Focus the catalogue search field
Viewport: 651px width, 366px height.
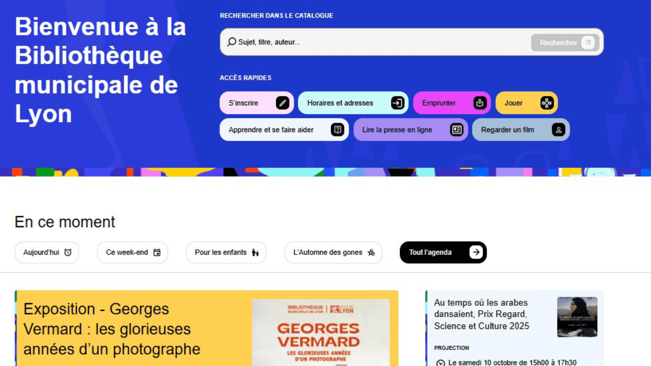[412, 42]
